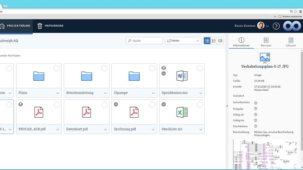Screen dimensions: 303x170
Task: Expand the Zeichnung.pdf options chevron
Action: 153,129
